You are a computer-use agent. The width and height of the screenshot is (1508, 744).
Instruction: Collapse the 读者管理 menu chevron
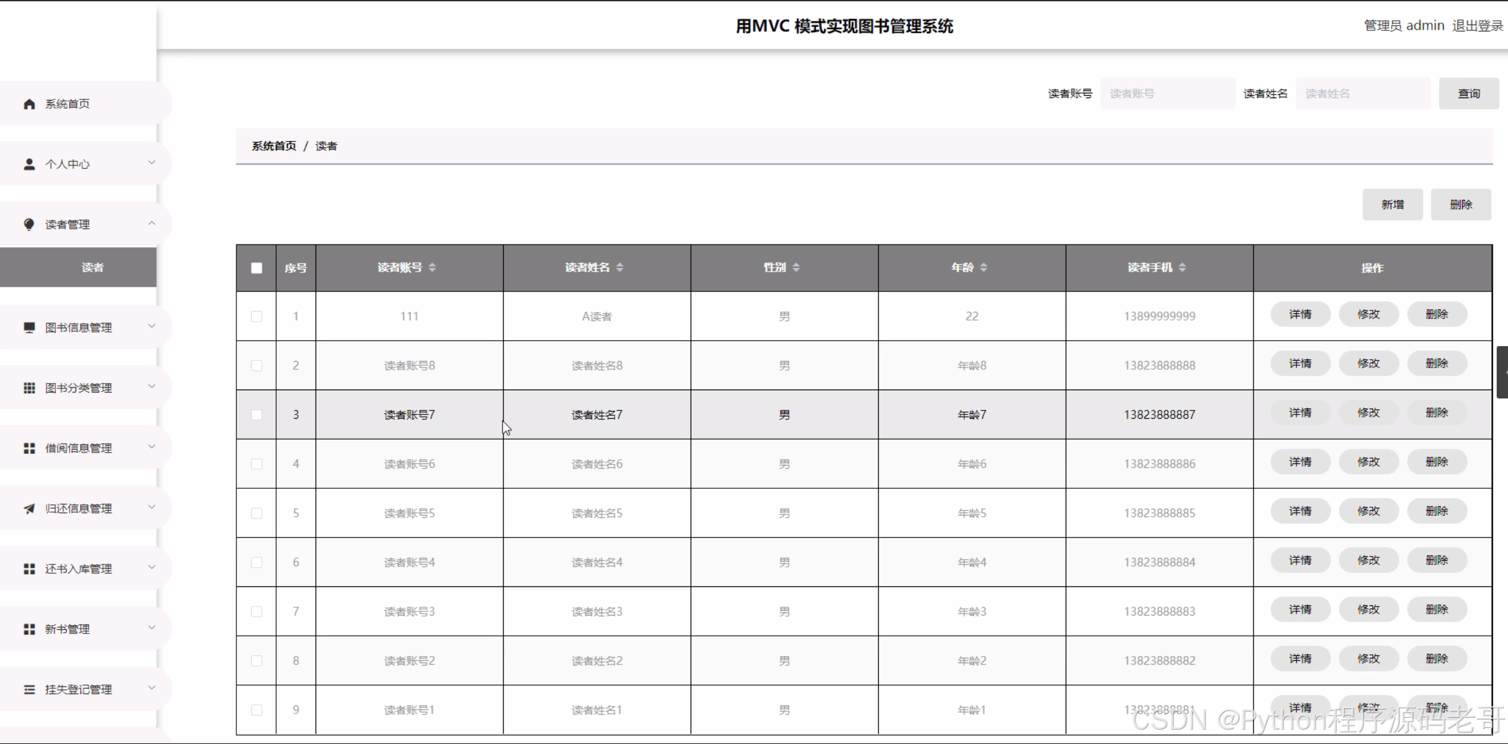click(151, 224)
